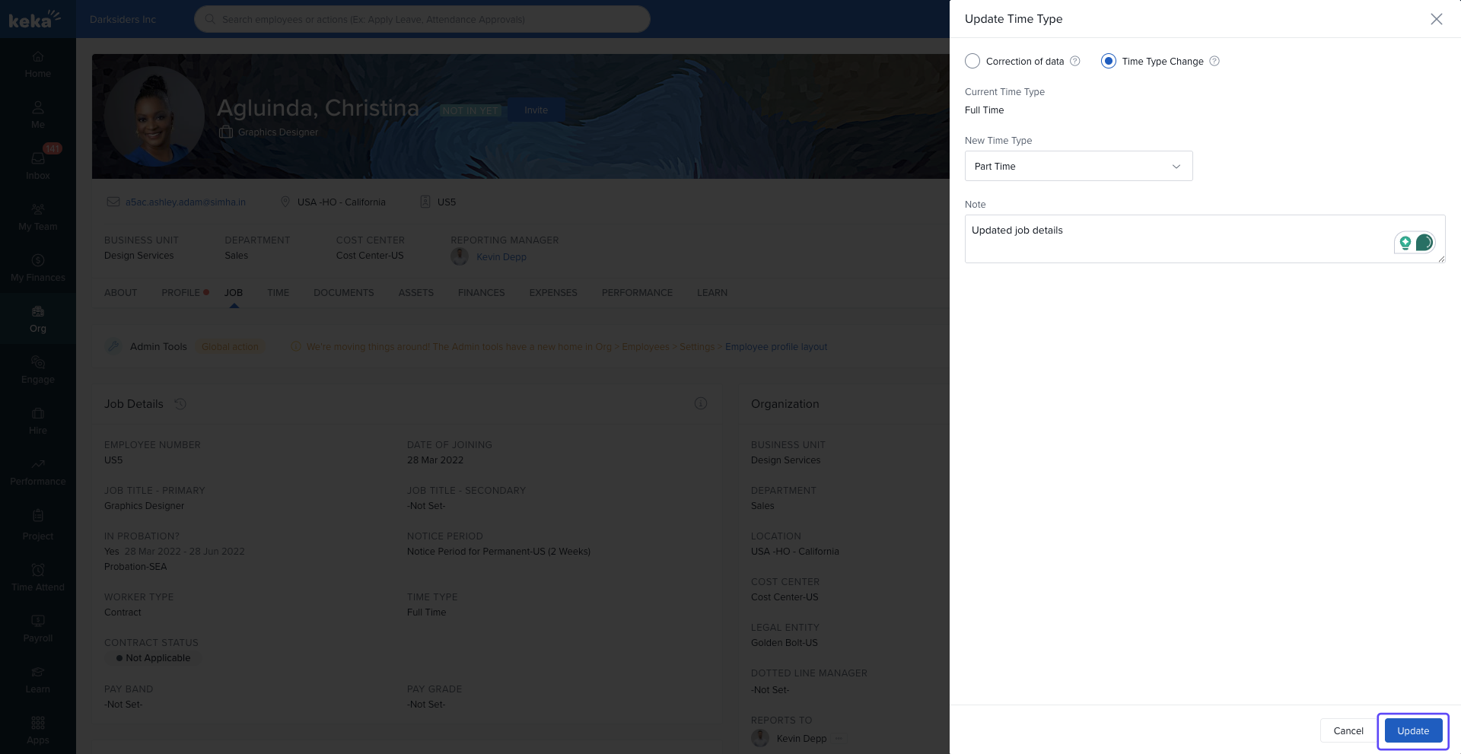Select the Time Type Change radio option

[x=1109, y=61]
